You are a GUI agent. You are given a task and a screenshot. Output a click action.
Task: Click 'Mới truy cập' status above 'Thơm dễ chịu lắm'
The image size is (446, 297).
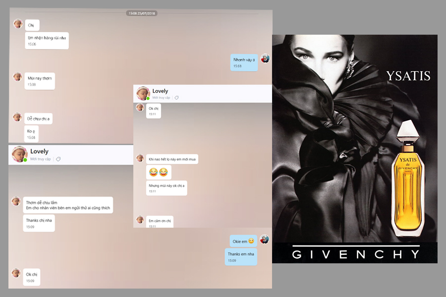41,159
